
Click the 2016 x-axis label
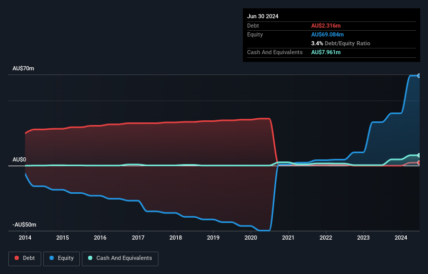(100, 238)
